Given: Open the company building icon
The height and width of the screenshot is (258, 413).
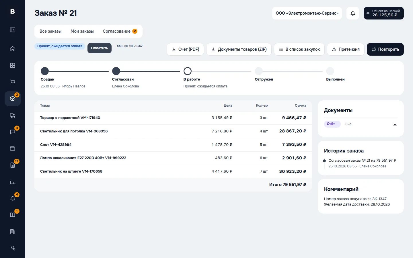Looking at the screenshot, I should 13,232.
